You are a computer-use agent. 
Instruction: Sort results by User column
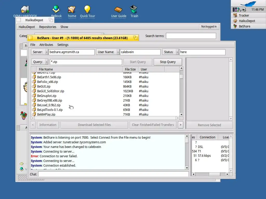pos(151,69)
